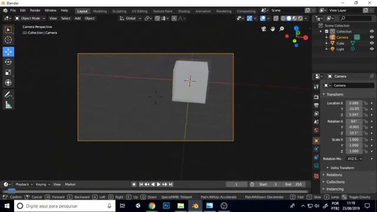Expand the Instancing panel
The height and width of the screenshot is (212, 377).
click(335, 189)
